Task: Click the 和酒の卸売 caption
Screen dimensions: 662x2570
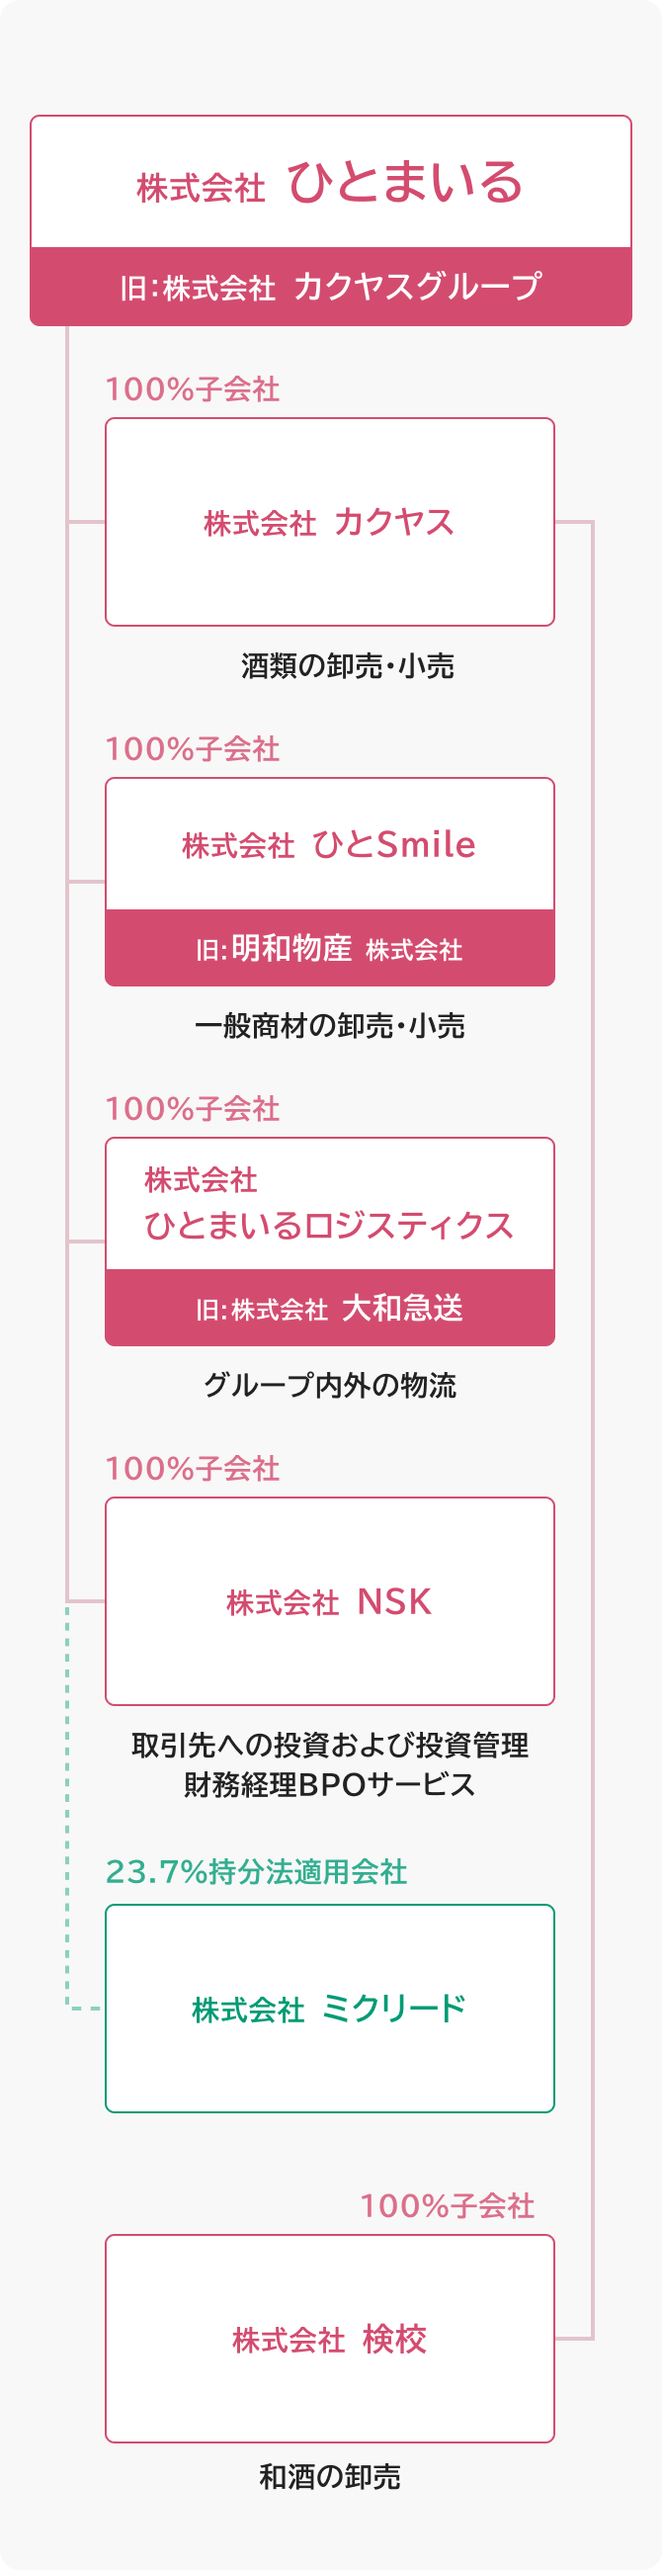Action: (x=330, y=2476)
